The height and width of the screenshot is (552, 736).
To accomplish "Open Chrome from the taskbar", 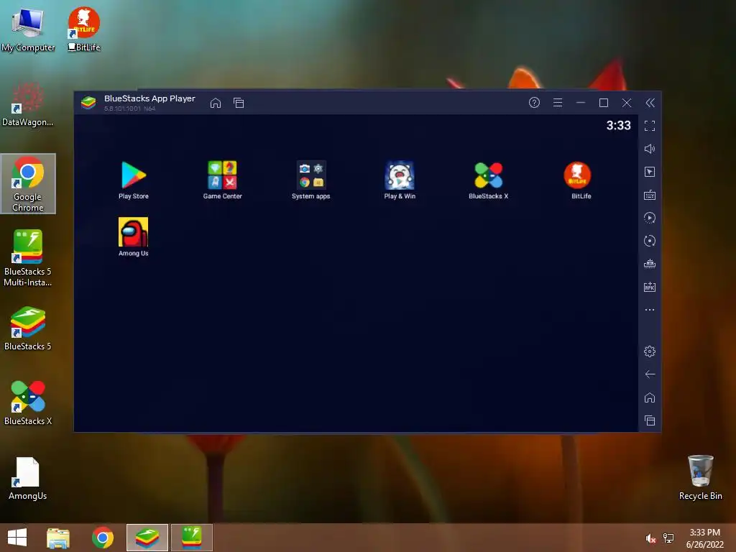I will tap(103, 538).
